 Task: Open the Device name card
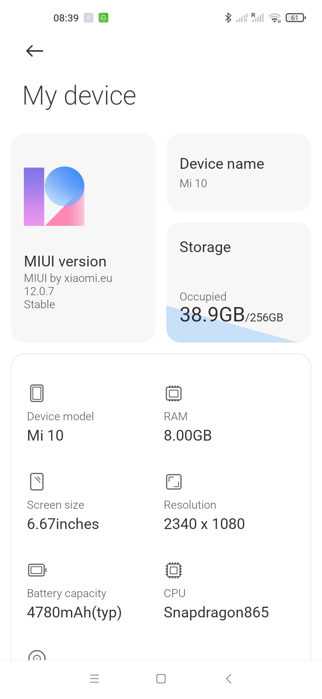[x=239, y=172]
